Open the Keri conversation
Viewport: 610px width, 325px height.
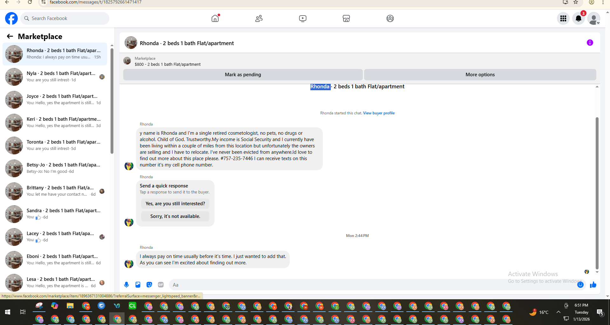tap(55, 123)
